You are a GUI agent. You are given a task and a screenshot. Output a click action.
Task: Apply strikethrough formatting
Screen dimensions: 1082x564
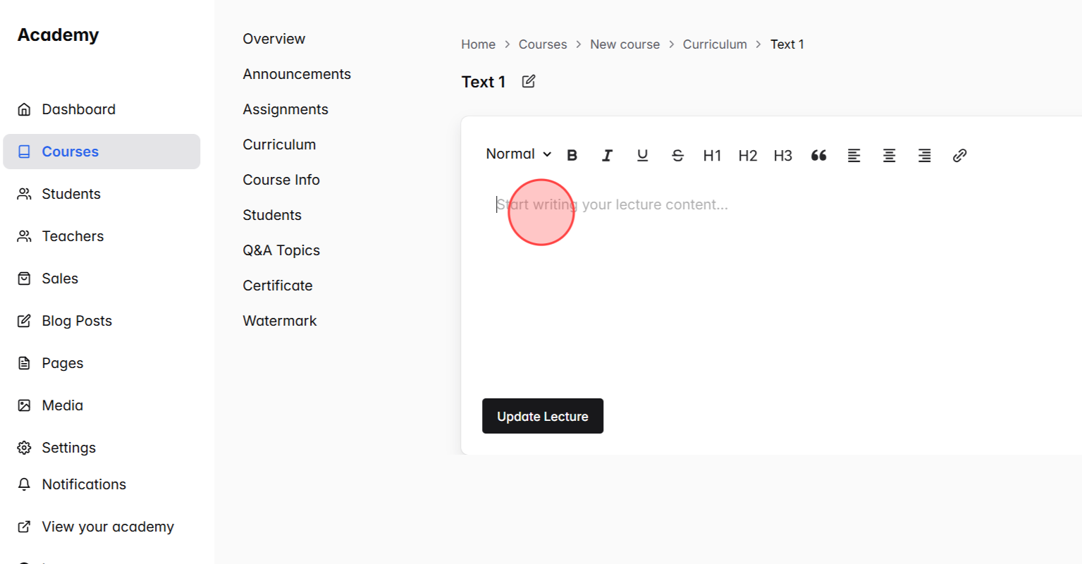[x=677, y=155]
